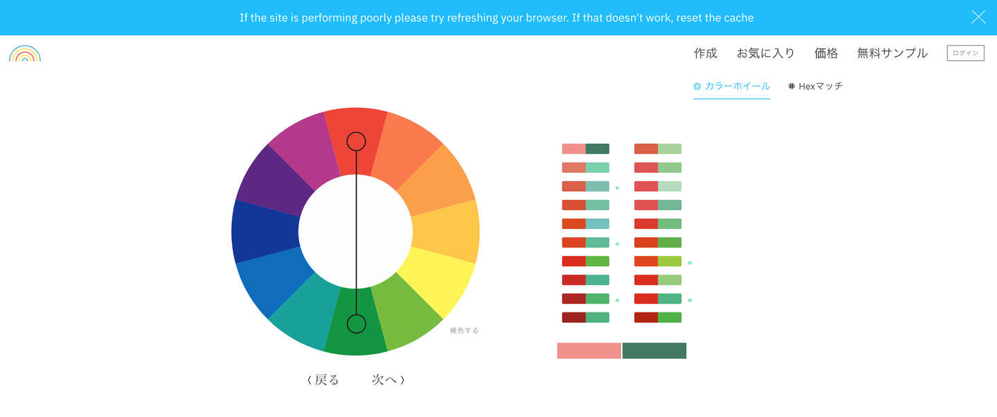Screen dimensions: 997x417
Task: Click the ログイン button
Action: pos(965,53)
